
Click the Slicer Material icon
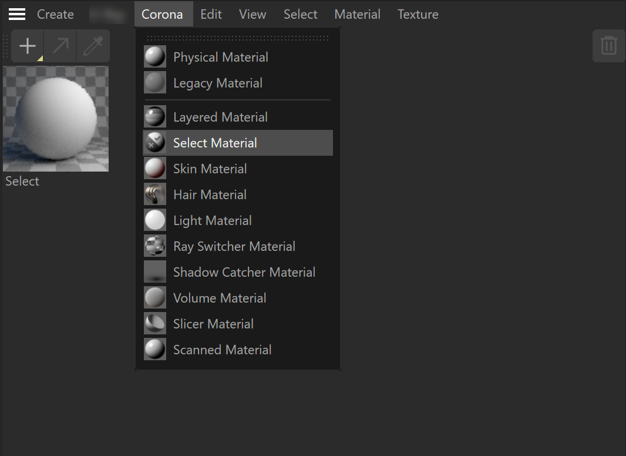[155, 324]
